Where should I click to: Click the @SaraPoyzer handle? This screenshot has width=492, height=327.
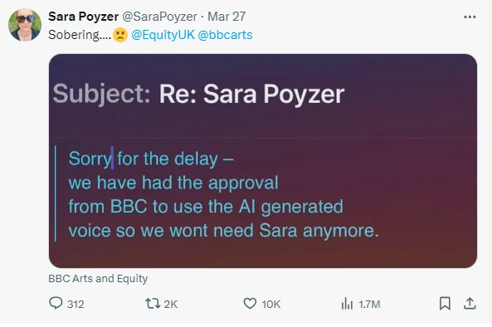pos(159,17)
